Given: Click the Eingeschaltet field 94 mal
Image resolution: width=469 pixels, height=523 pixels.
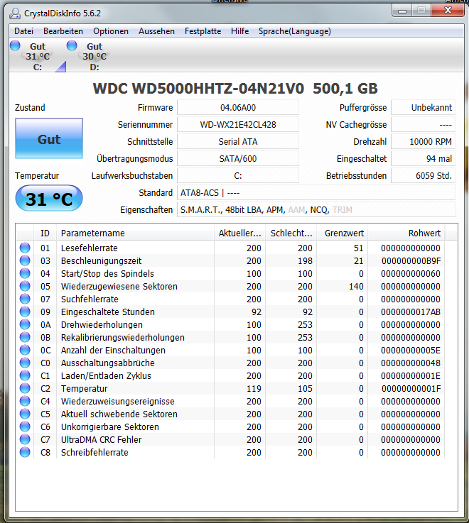Looking at the screenshot, I should 423,159.
